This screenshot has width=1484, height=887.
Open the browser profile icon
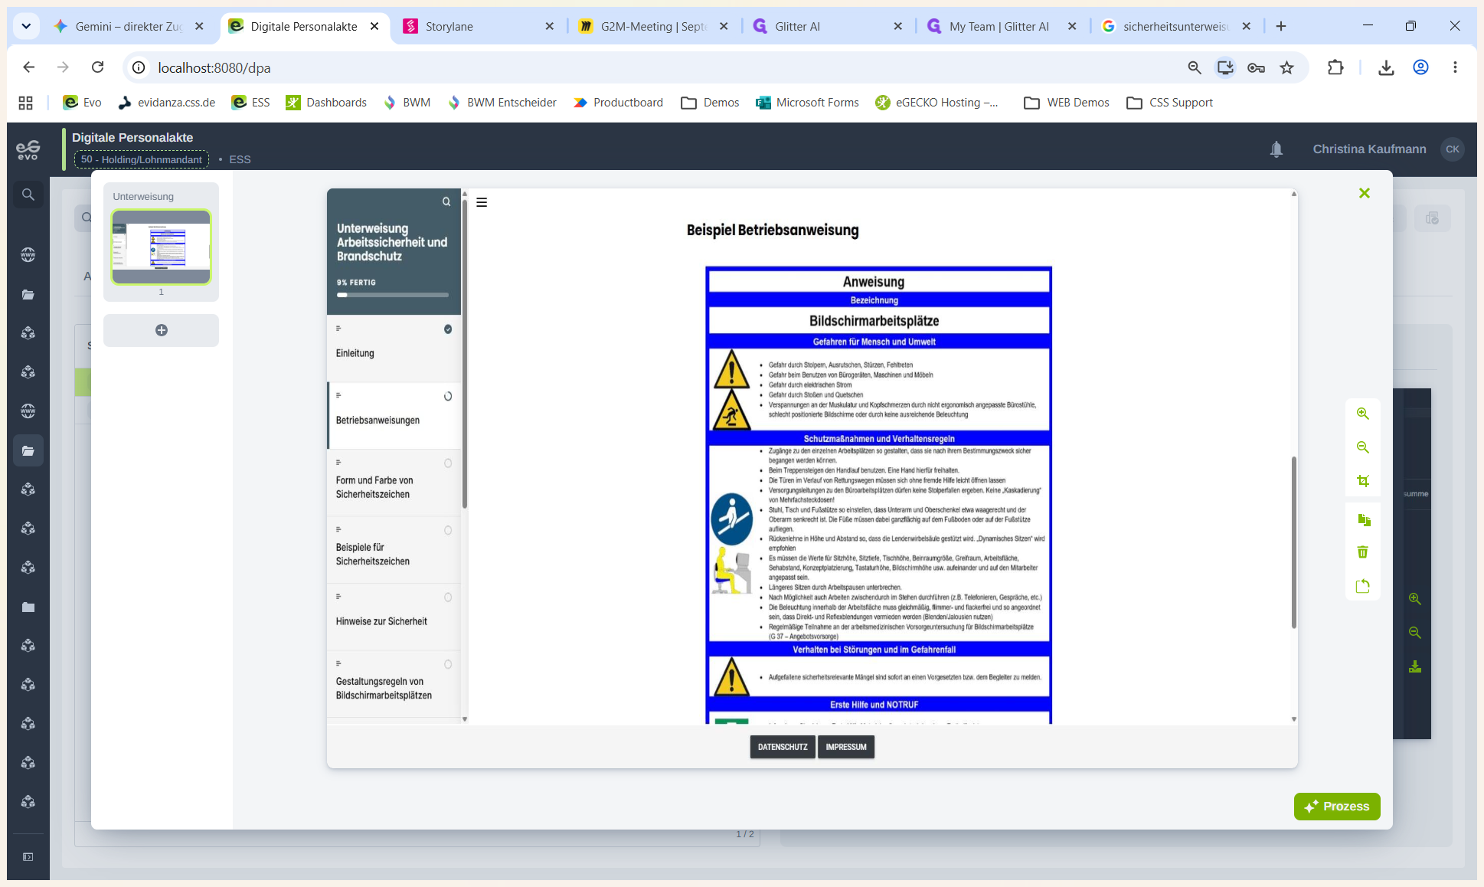point(1420,67)
